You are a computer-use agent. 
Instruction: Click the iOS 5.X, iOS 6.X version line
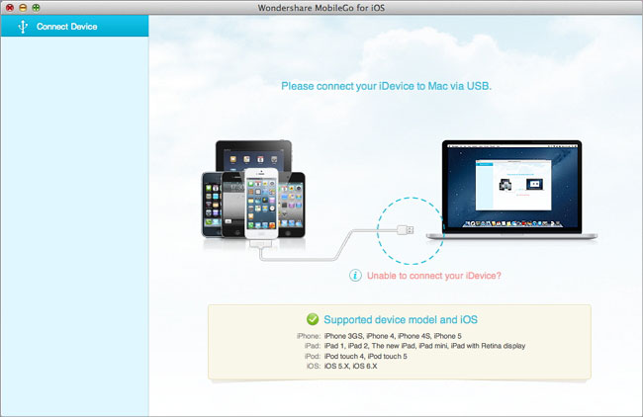tap(341, 366)
